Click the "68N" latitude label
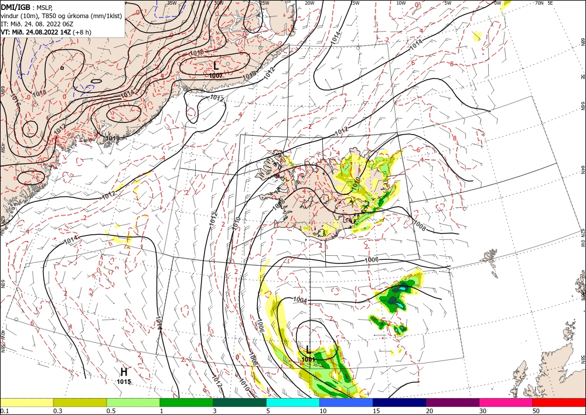 [x=583, y=42]
